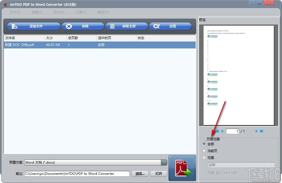The height and width of the screenshot is (183, 282).
Task: Select the 当前页 (Current page) radio
Action: (204, 151)
